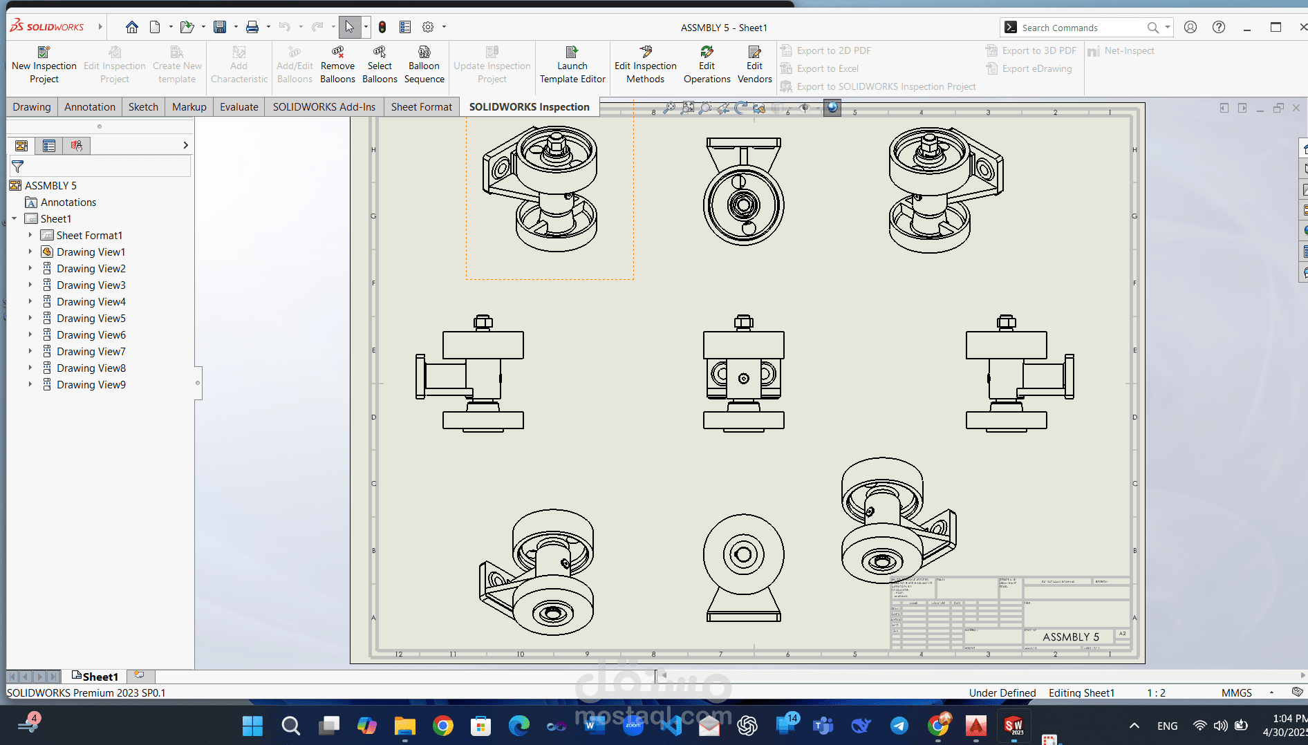This screenshot has width=1308, height=745.
Task: Click the 1 : 2 sheet scale
Action: (1157, 692)
